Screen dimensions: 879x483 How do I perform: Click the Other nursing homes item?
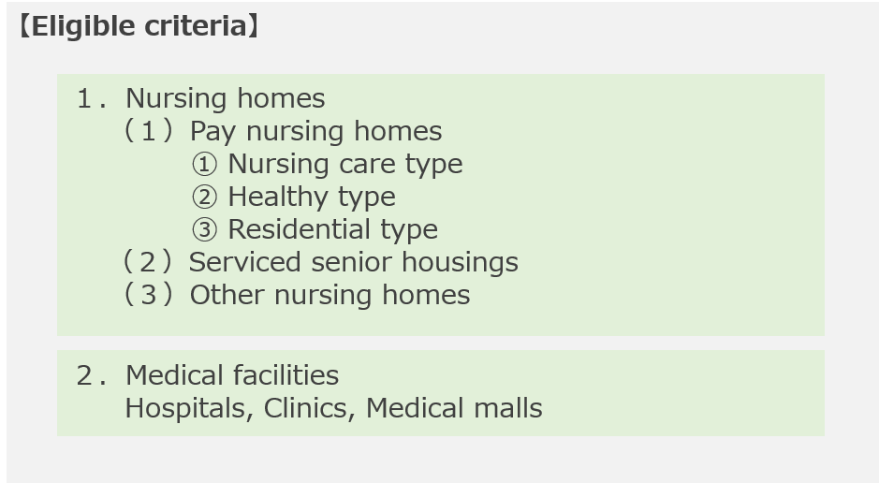coord(330,295)
